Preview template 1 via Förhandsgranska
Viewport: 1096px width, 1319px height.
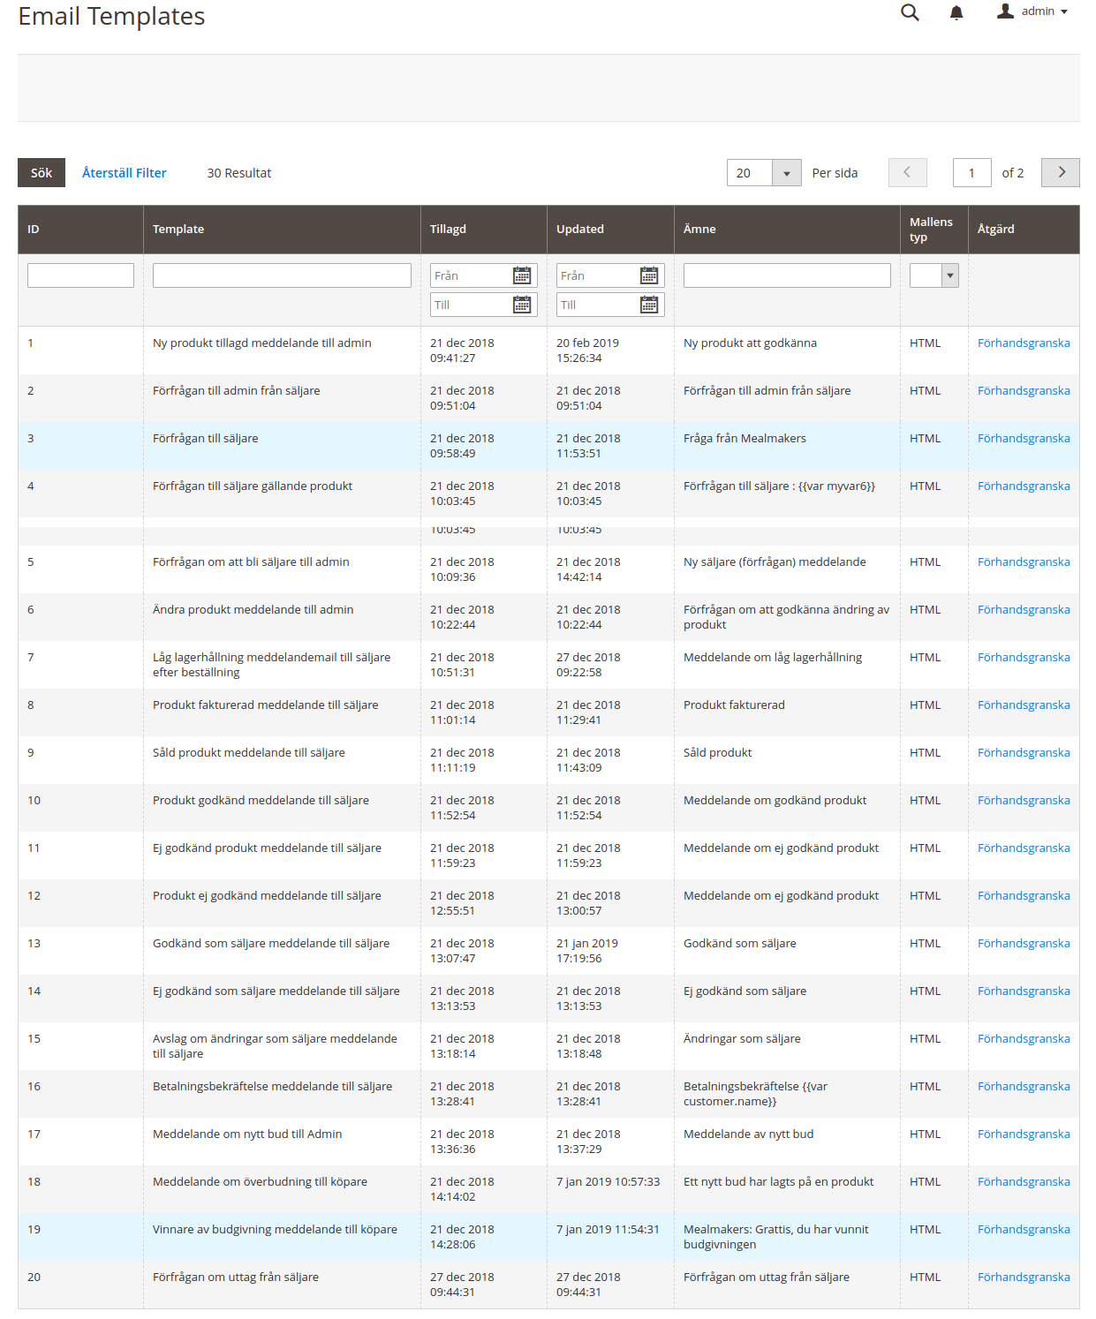1024,343
